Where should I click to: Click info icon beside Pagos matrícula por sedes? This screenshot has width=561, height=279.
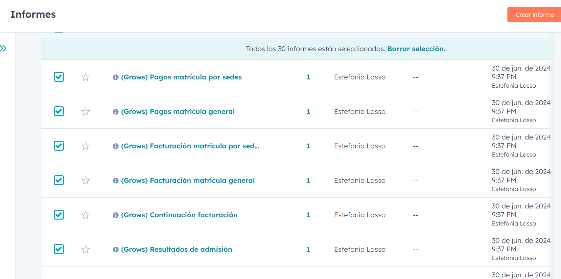tap(116, 77)
